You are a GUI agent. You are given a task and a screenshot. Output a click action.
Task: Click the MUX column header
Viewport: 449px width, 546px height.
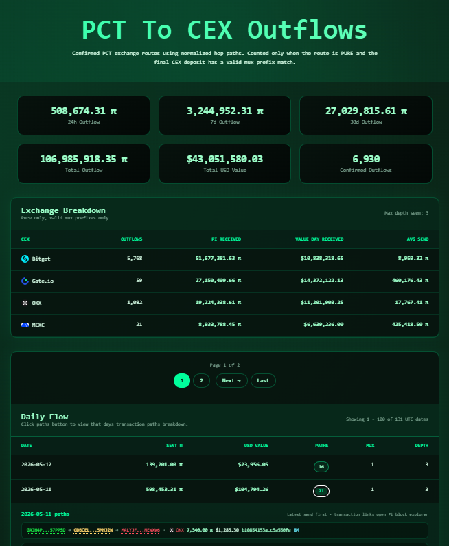(370, 446)
